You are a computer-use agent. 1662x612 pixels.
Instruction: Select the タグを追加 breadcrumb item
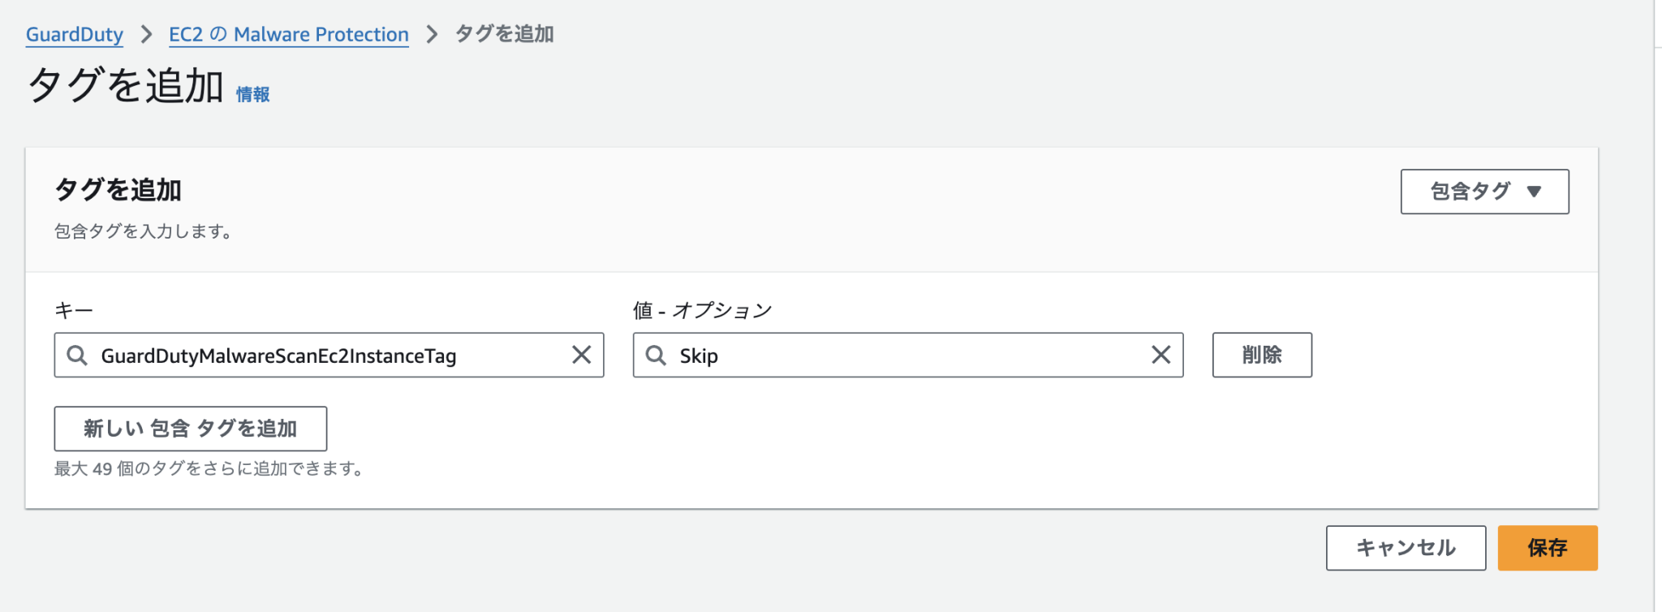(x=503, y=34)
